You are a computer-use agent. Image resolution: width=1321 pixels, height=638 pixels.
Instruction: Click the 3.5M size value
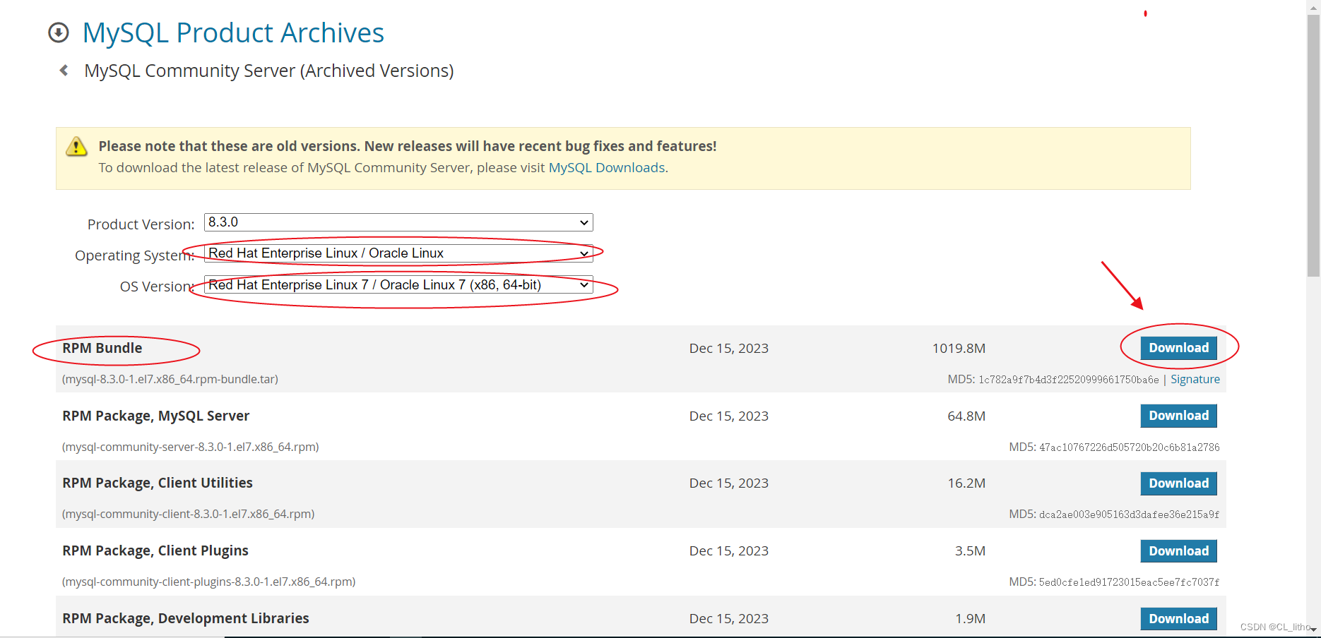pos(971,551)
